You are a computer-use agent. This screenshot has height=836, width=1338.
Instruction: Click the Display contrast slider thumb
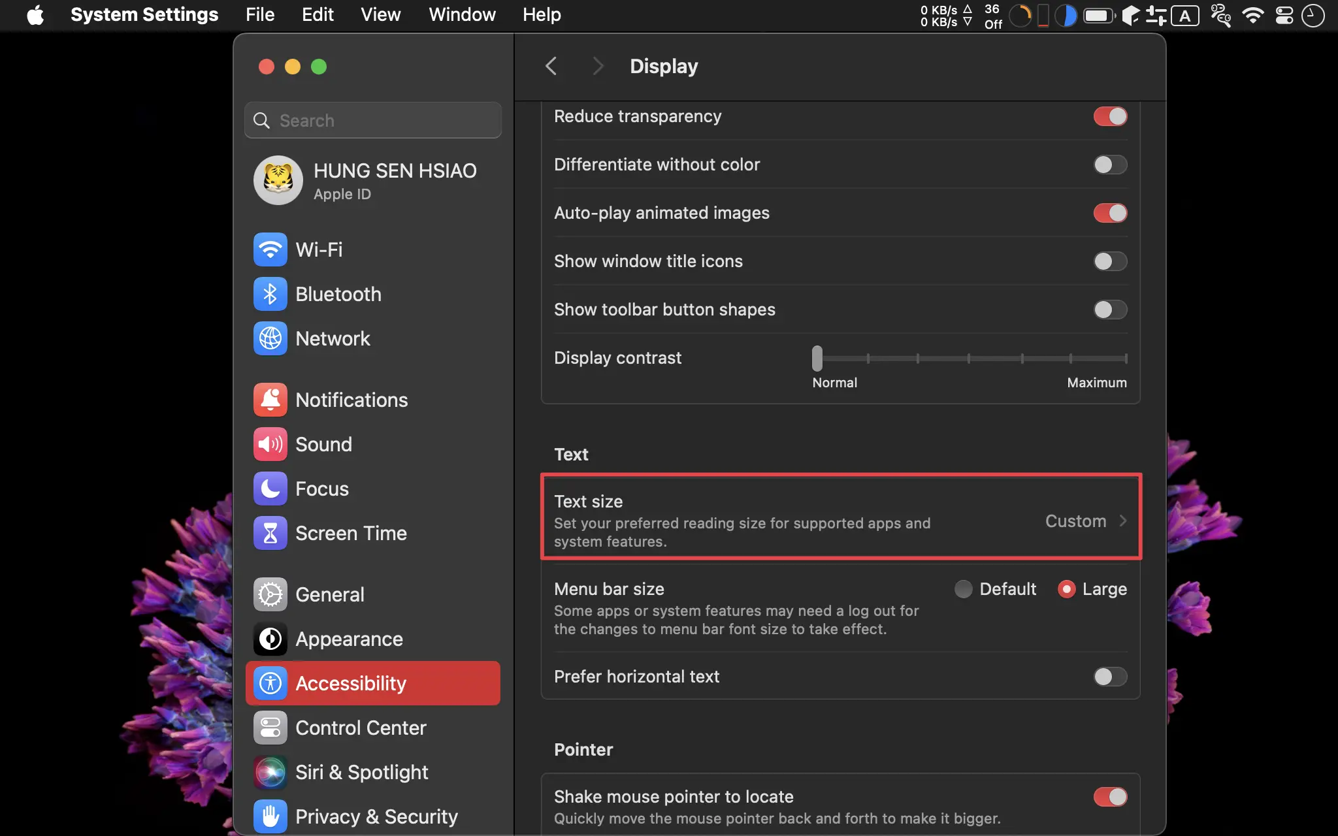tap(817, 358)
